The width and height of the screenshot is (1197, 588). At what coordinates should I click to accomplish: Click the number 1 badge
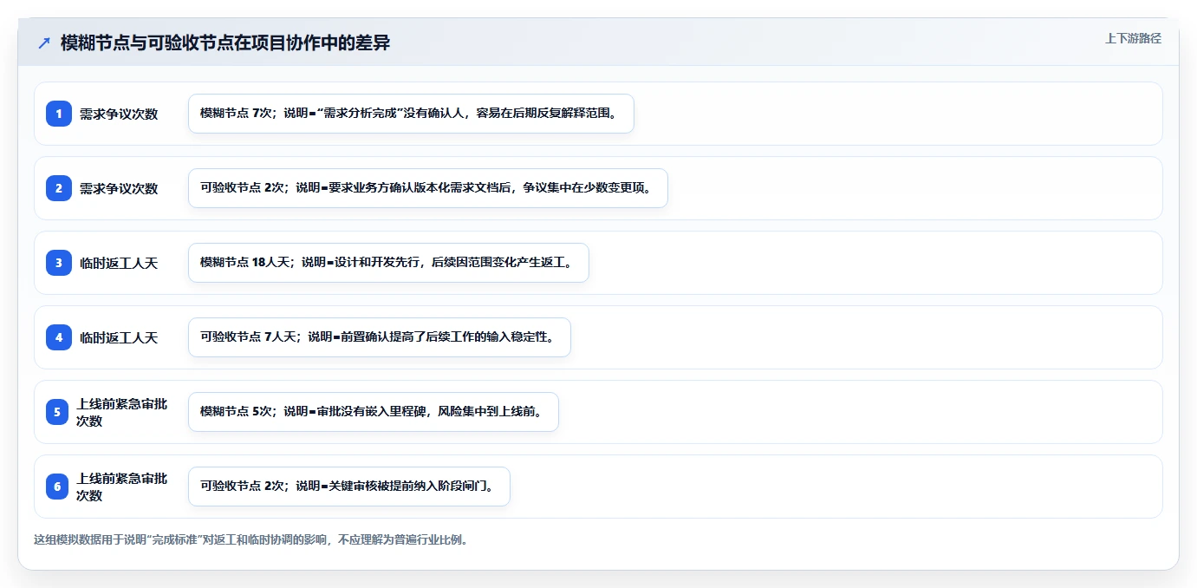pos(59,114)
